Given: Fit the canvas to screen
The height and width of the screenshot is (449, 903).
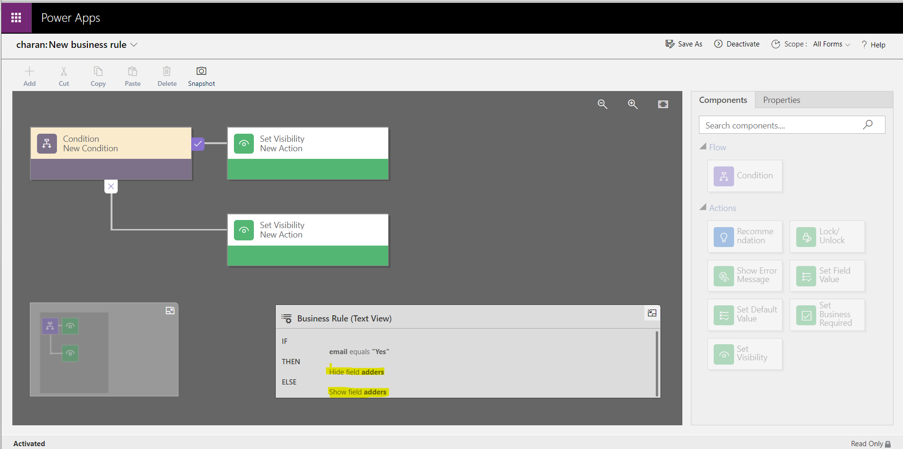Looking at the screenshot, I should 663,104.
